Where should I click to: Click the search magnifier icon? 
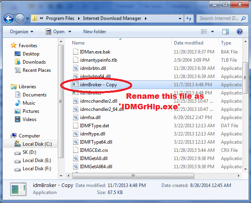(243, 18)
